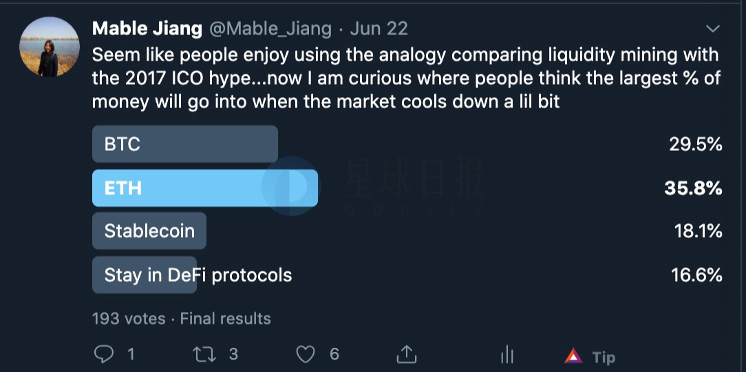The height and width of the screenshot is (372, 746).
Task: Open the @Mable_Jiang handle link
Action: (x=270, y=29)
